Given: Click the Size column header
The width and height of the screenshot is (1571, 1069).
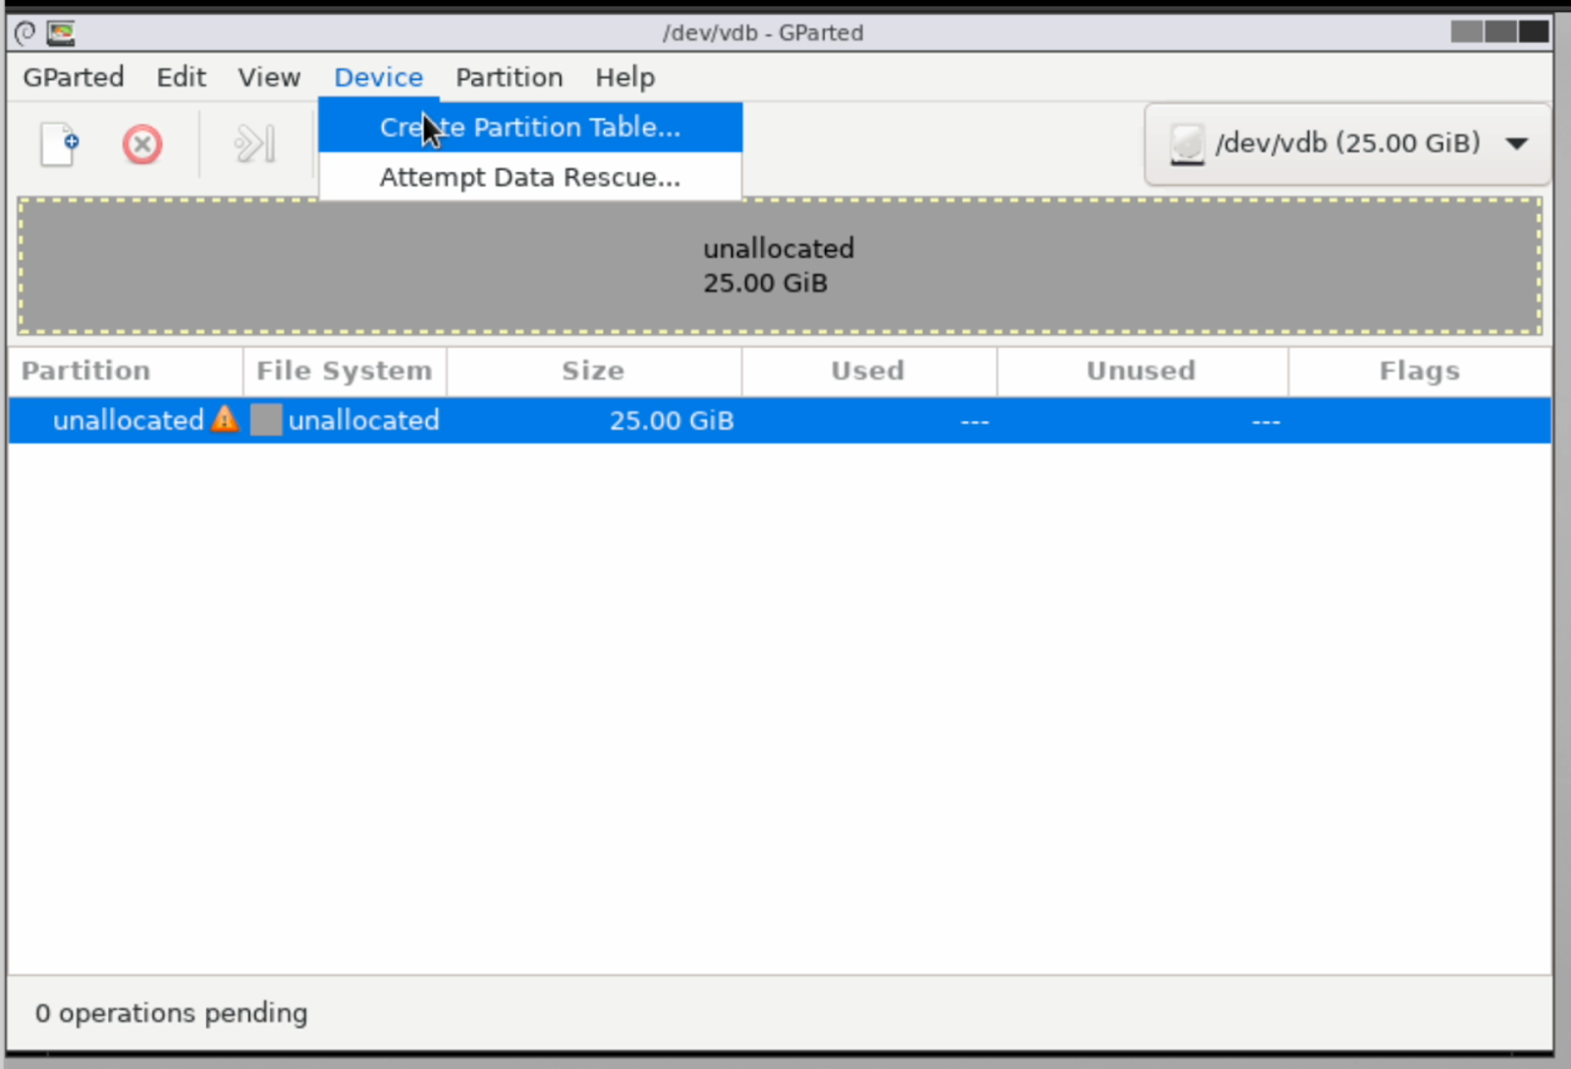Looking at the screenshot, I should click(x=593, y=371).
